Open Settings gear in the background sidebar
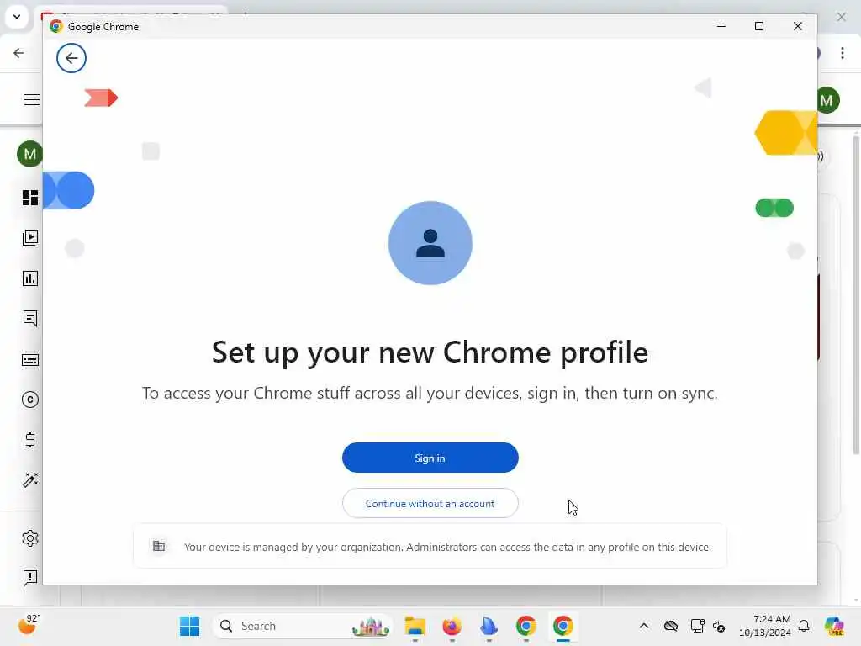 pyautogui.click(x=30, y=538)
